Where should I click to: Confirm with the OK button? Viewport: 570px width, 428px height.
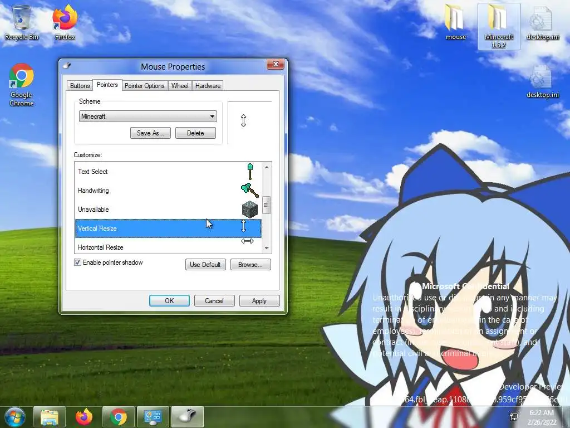pos(169,301)
